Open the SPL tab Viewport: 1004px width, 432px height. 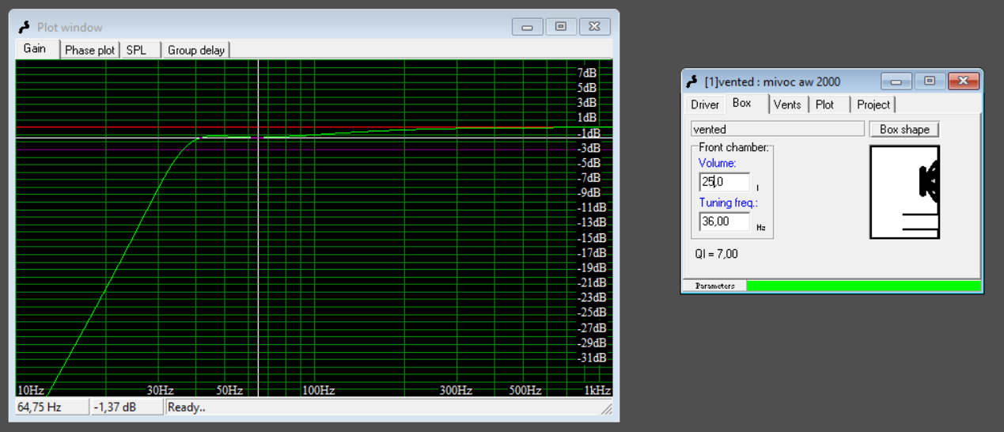tap(136, 50)
